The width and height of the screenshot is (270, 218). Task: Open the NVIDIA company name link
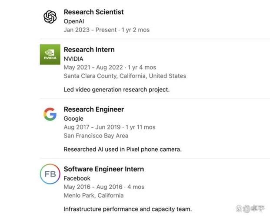[73, 59]
